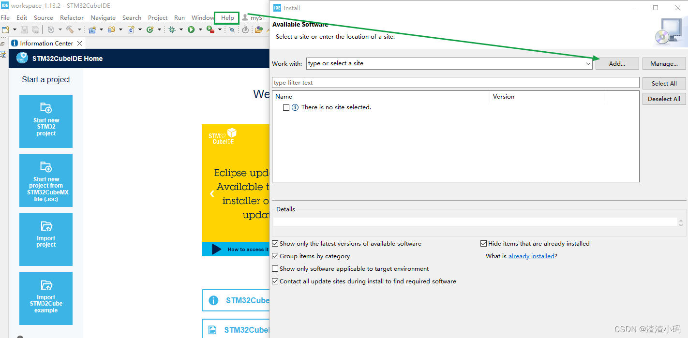Enable Show only software applicable to target environment
Image resolution: width=688 pixels, height=338 pixels.
pyautogui.click(x=275, y=269)
